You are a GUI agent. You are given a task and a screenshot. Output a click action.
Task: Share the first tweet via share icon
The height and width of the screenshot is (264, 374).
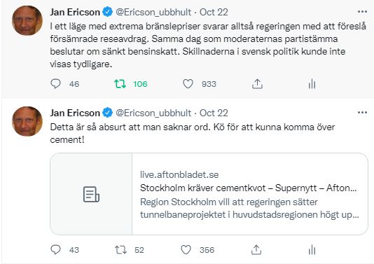coord(257,84)
